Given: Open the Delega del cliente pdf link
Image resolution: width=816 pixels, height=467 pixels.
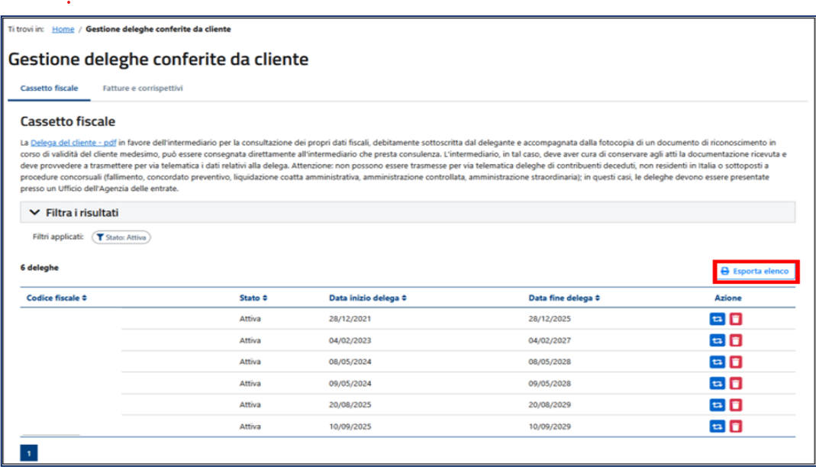Looking at the screenshot, I should click(x=73, y=142).
